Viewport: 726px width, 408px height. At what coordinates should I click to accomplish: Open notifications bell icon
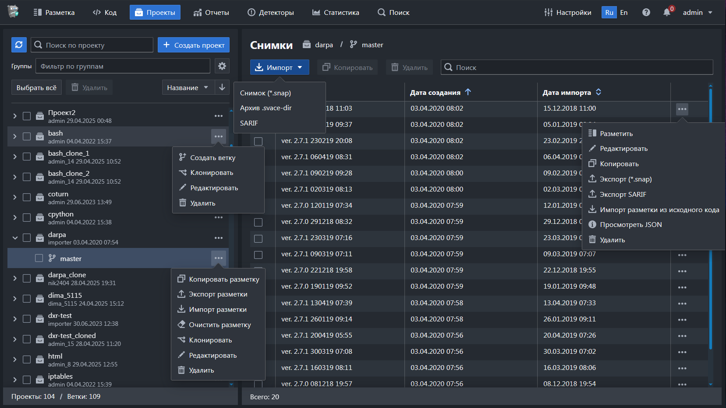click(666, 12)
